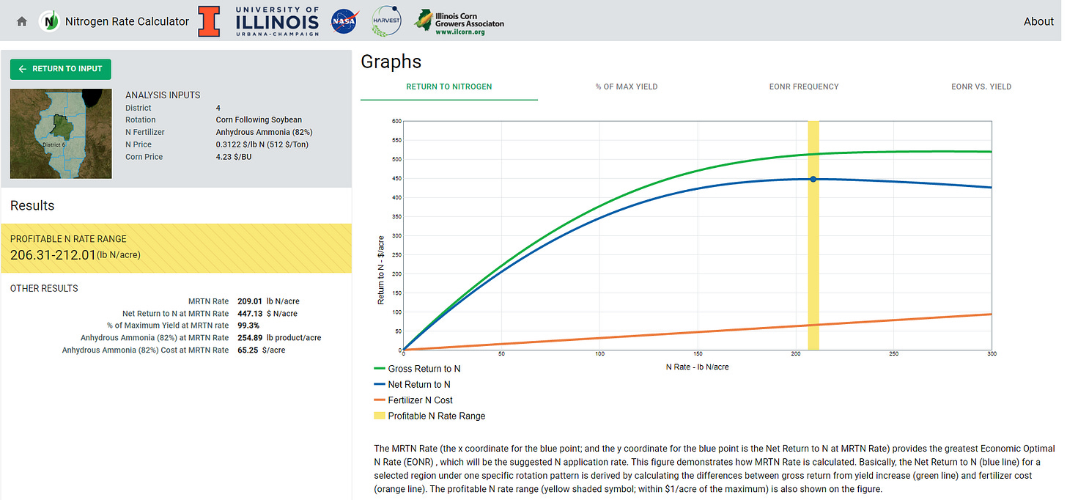Viewport: 1067px width, 500px height.
Task: Click the Return to N - $/acre axis label
Action: point(380,270)
